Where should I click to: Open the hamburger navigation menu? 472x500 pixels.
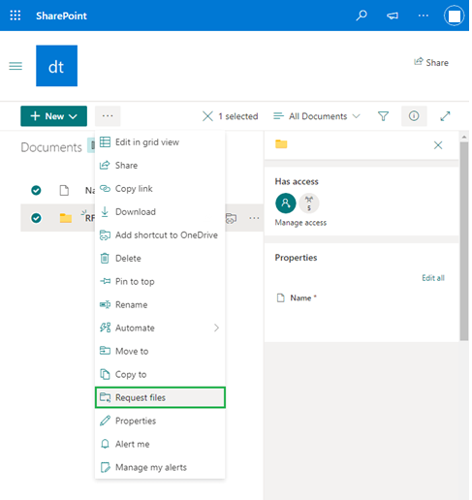click(16, 66)
